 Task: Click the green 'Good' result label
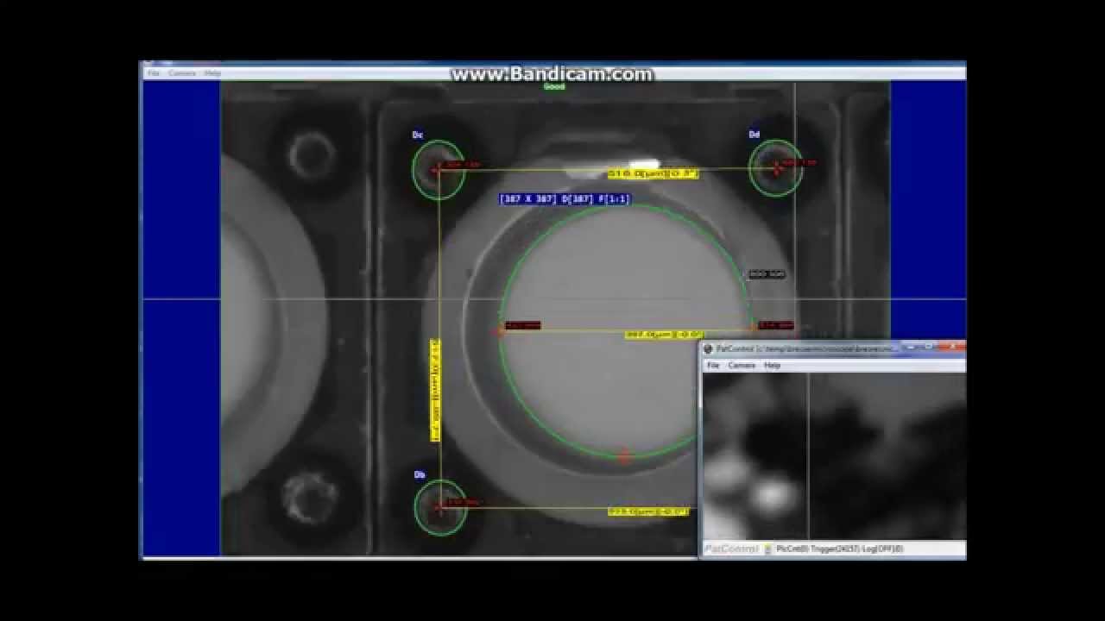pyautogui.click(x=554, y=86)
